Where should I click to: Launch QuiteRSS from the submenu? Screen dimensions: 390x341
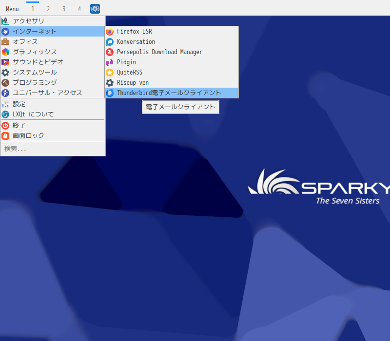tap(172, 72)
